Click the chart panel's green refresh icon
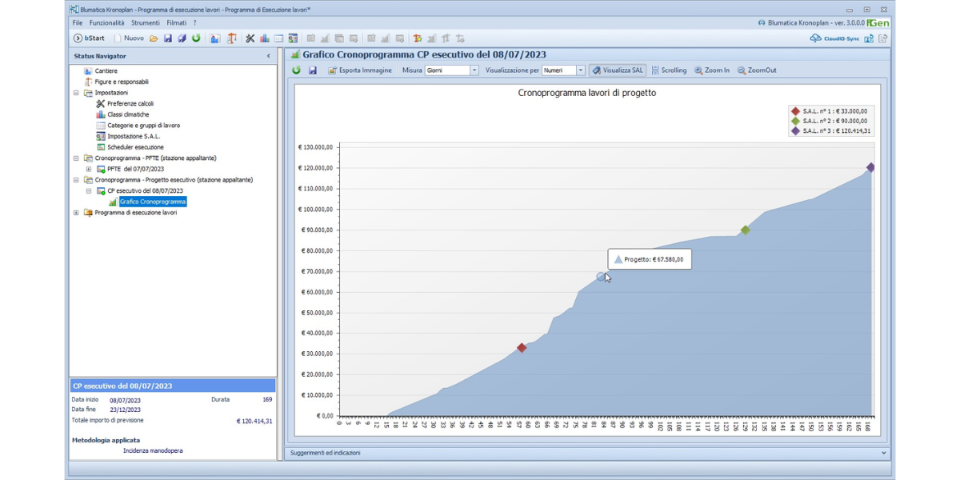Image resolution: width=960 pixels, height=480 pixels. coord(296,70)
